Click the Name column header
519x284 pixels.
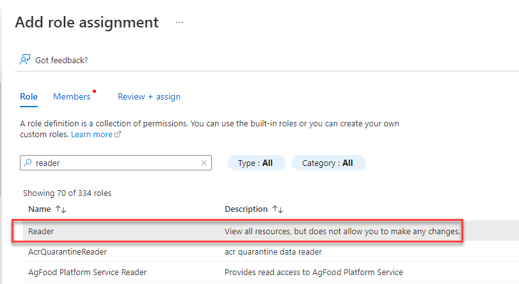[x=39, y=209]
